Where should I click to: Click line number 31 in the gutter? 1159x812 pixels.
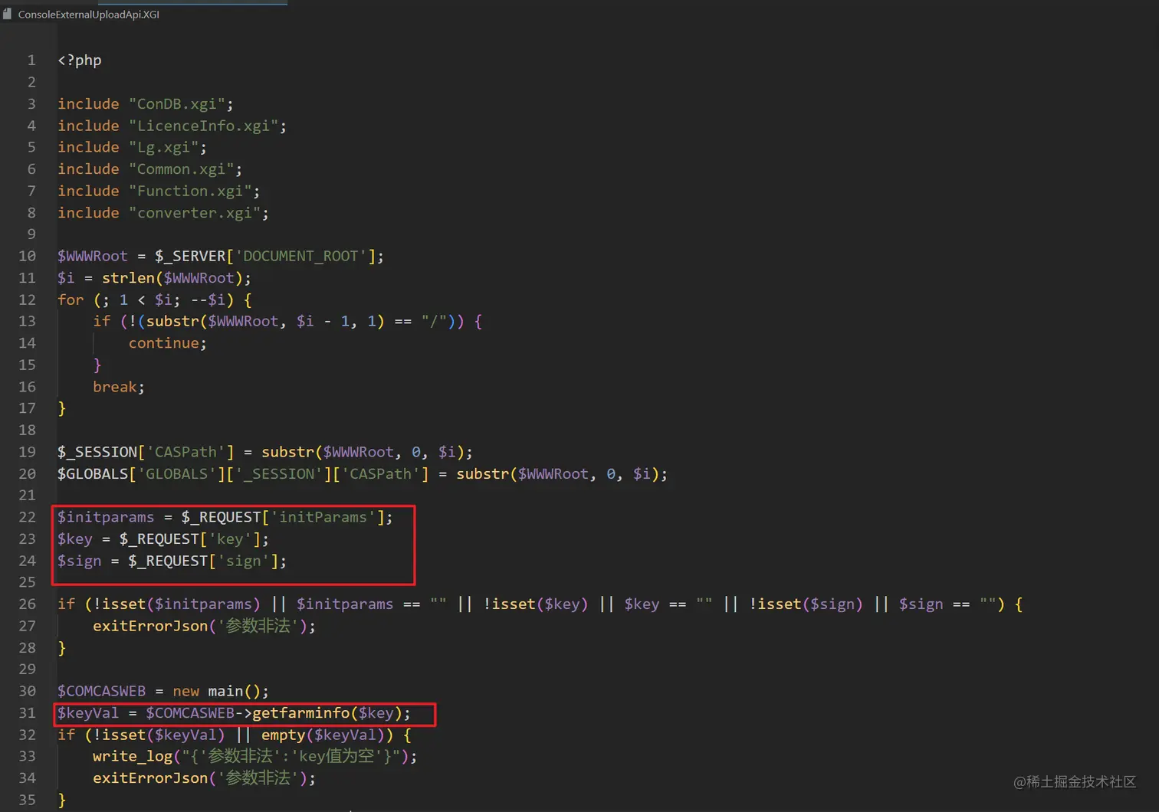[x=28, y=713]
